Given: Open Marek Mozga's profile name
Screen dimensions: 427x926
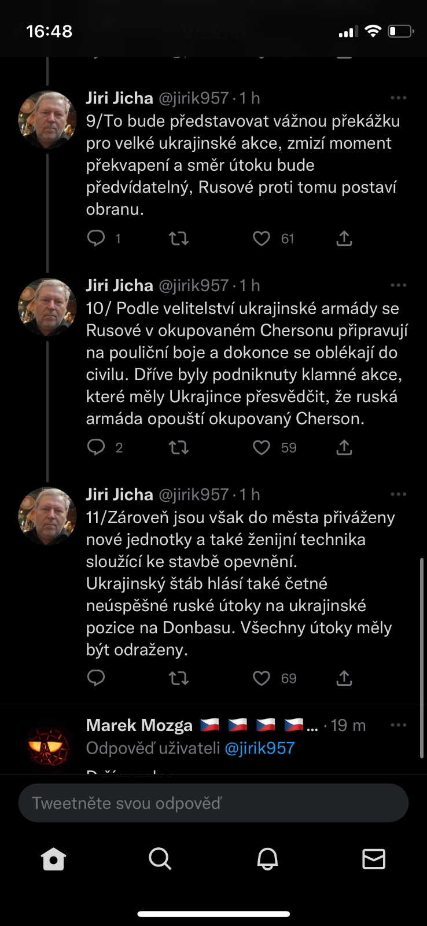Looking at the screenshot, I should [x=139, y=726].
